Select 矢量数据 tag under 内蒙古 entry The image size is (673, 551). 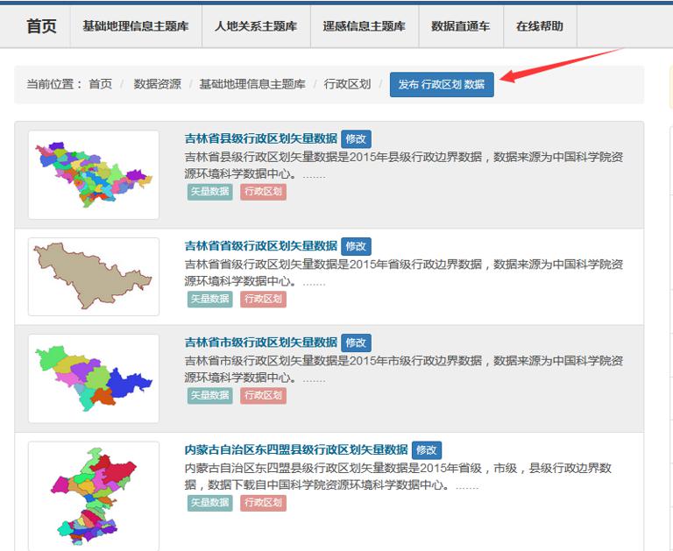(x=210, y=503)
